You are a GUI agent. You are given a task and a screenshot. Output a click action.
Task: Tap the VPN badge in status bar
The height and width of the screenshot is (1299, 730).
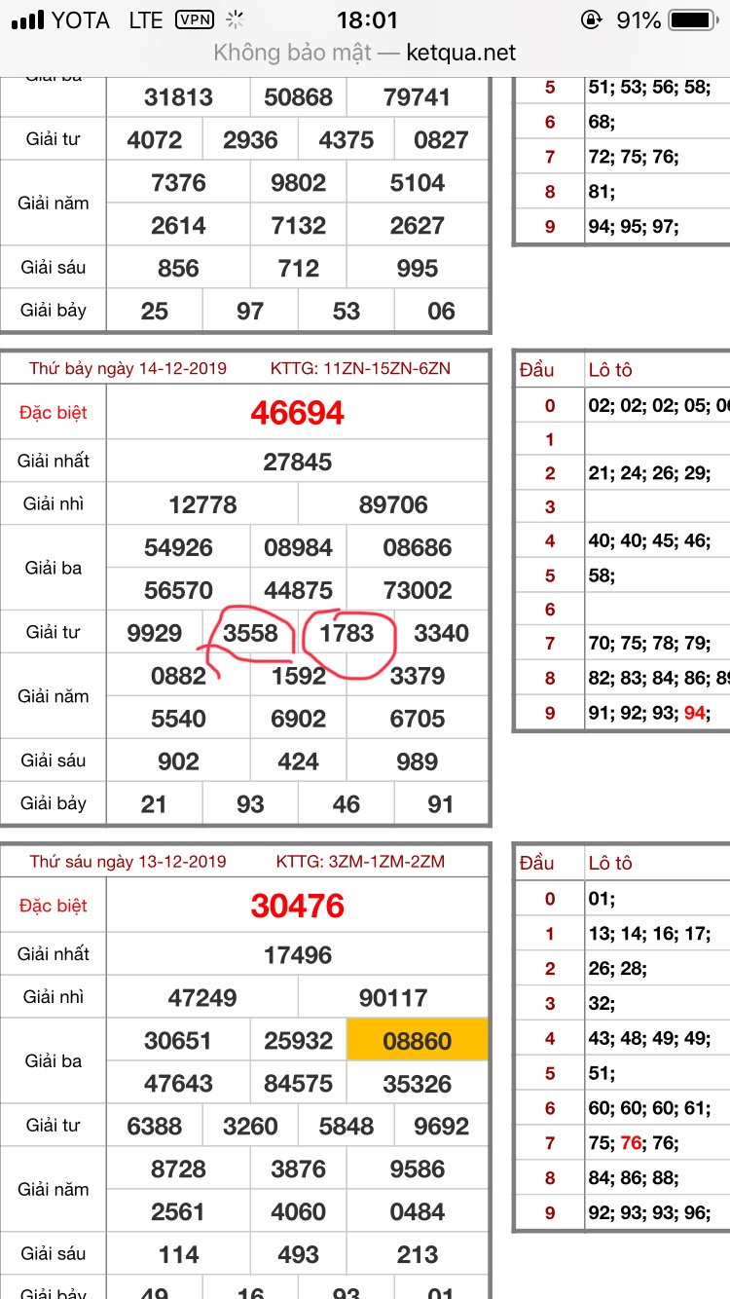pos(195,19)
